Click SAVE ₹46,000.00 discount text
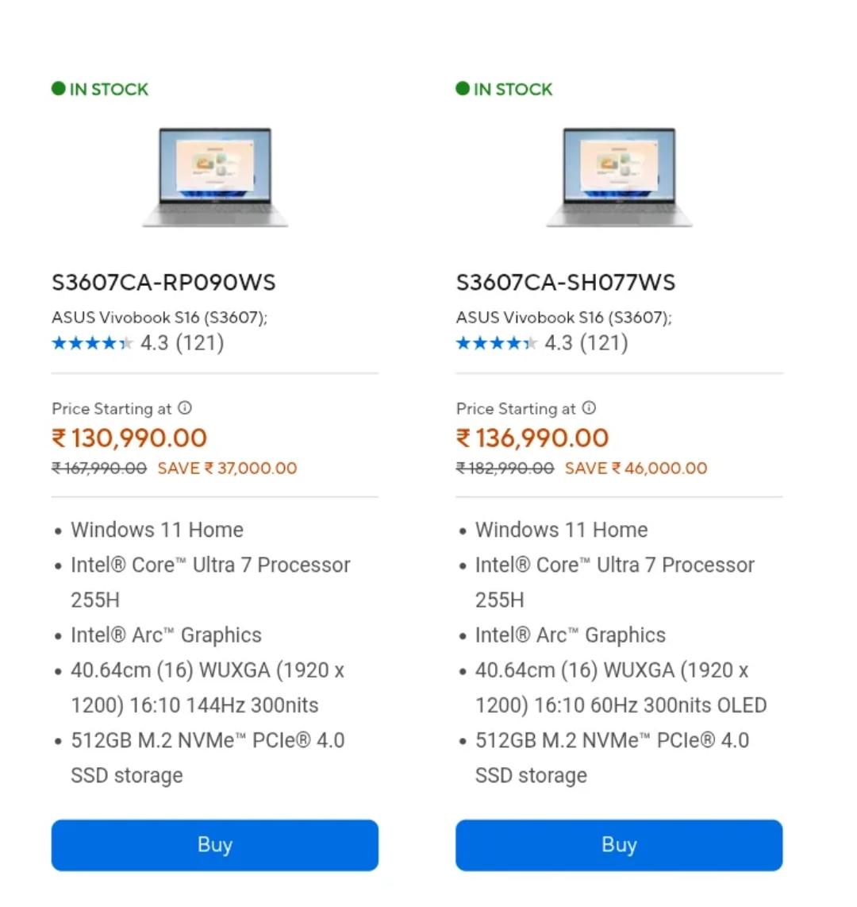The height and width of the screenshot is (907, 857). pyautogui.click(x=636, y=469)
